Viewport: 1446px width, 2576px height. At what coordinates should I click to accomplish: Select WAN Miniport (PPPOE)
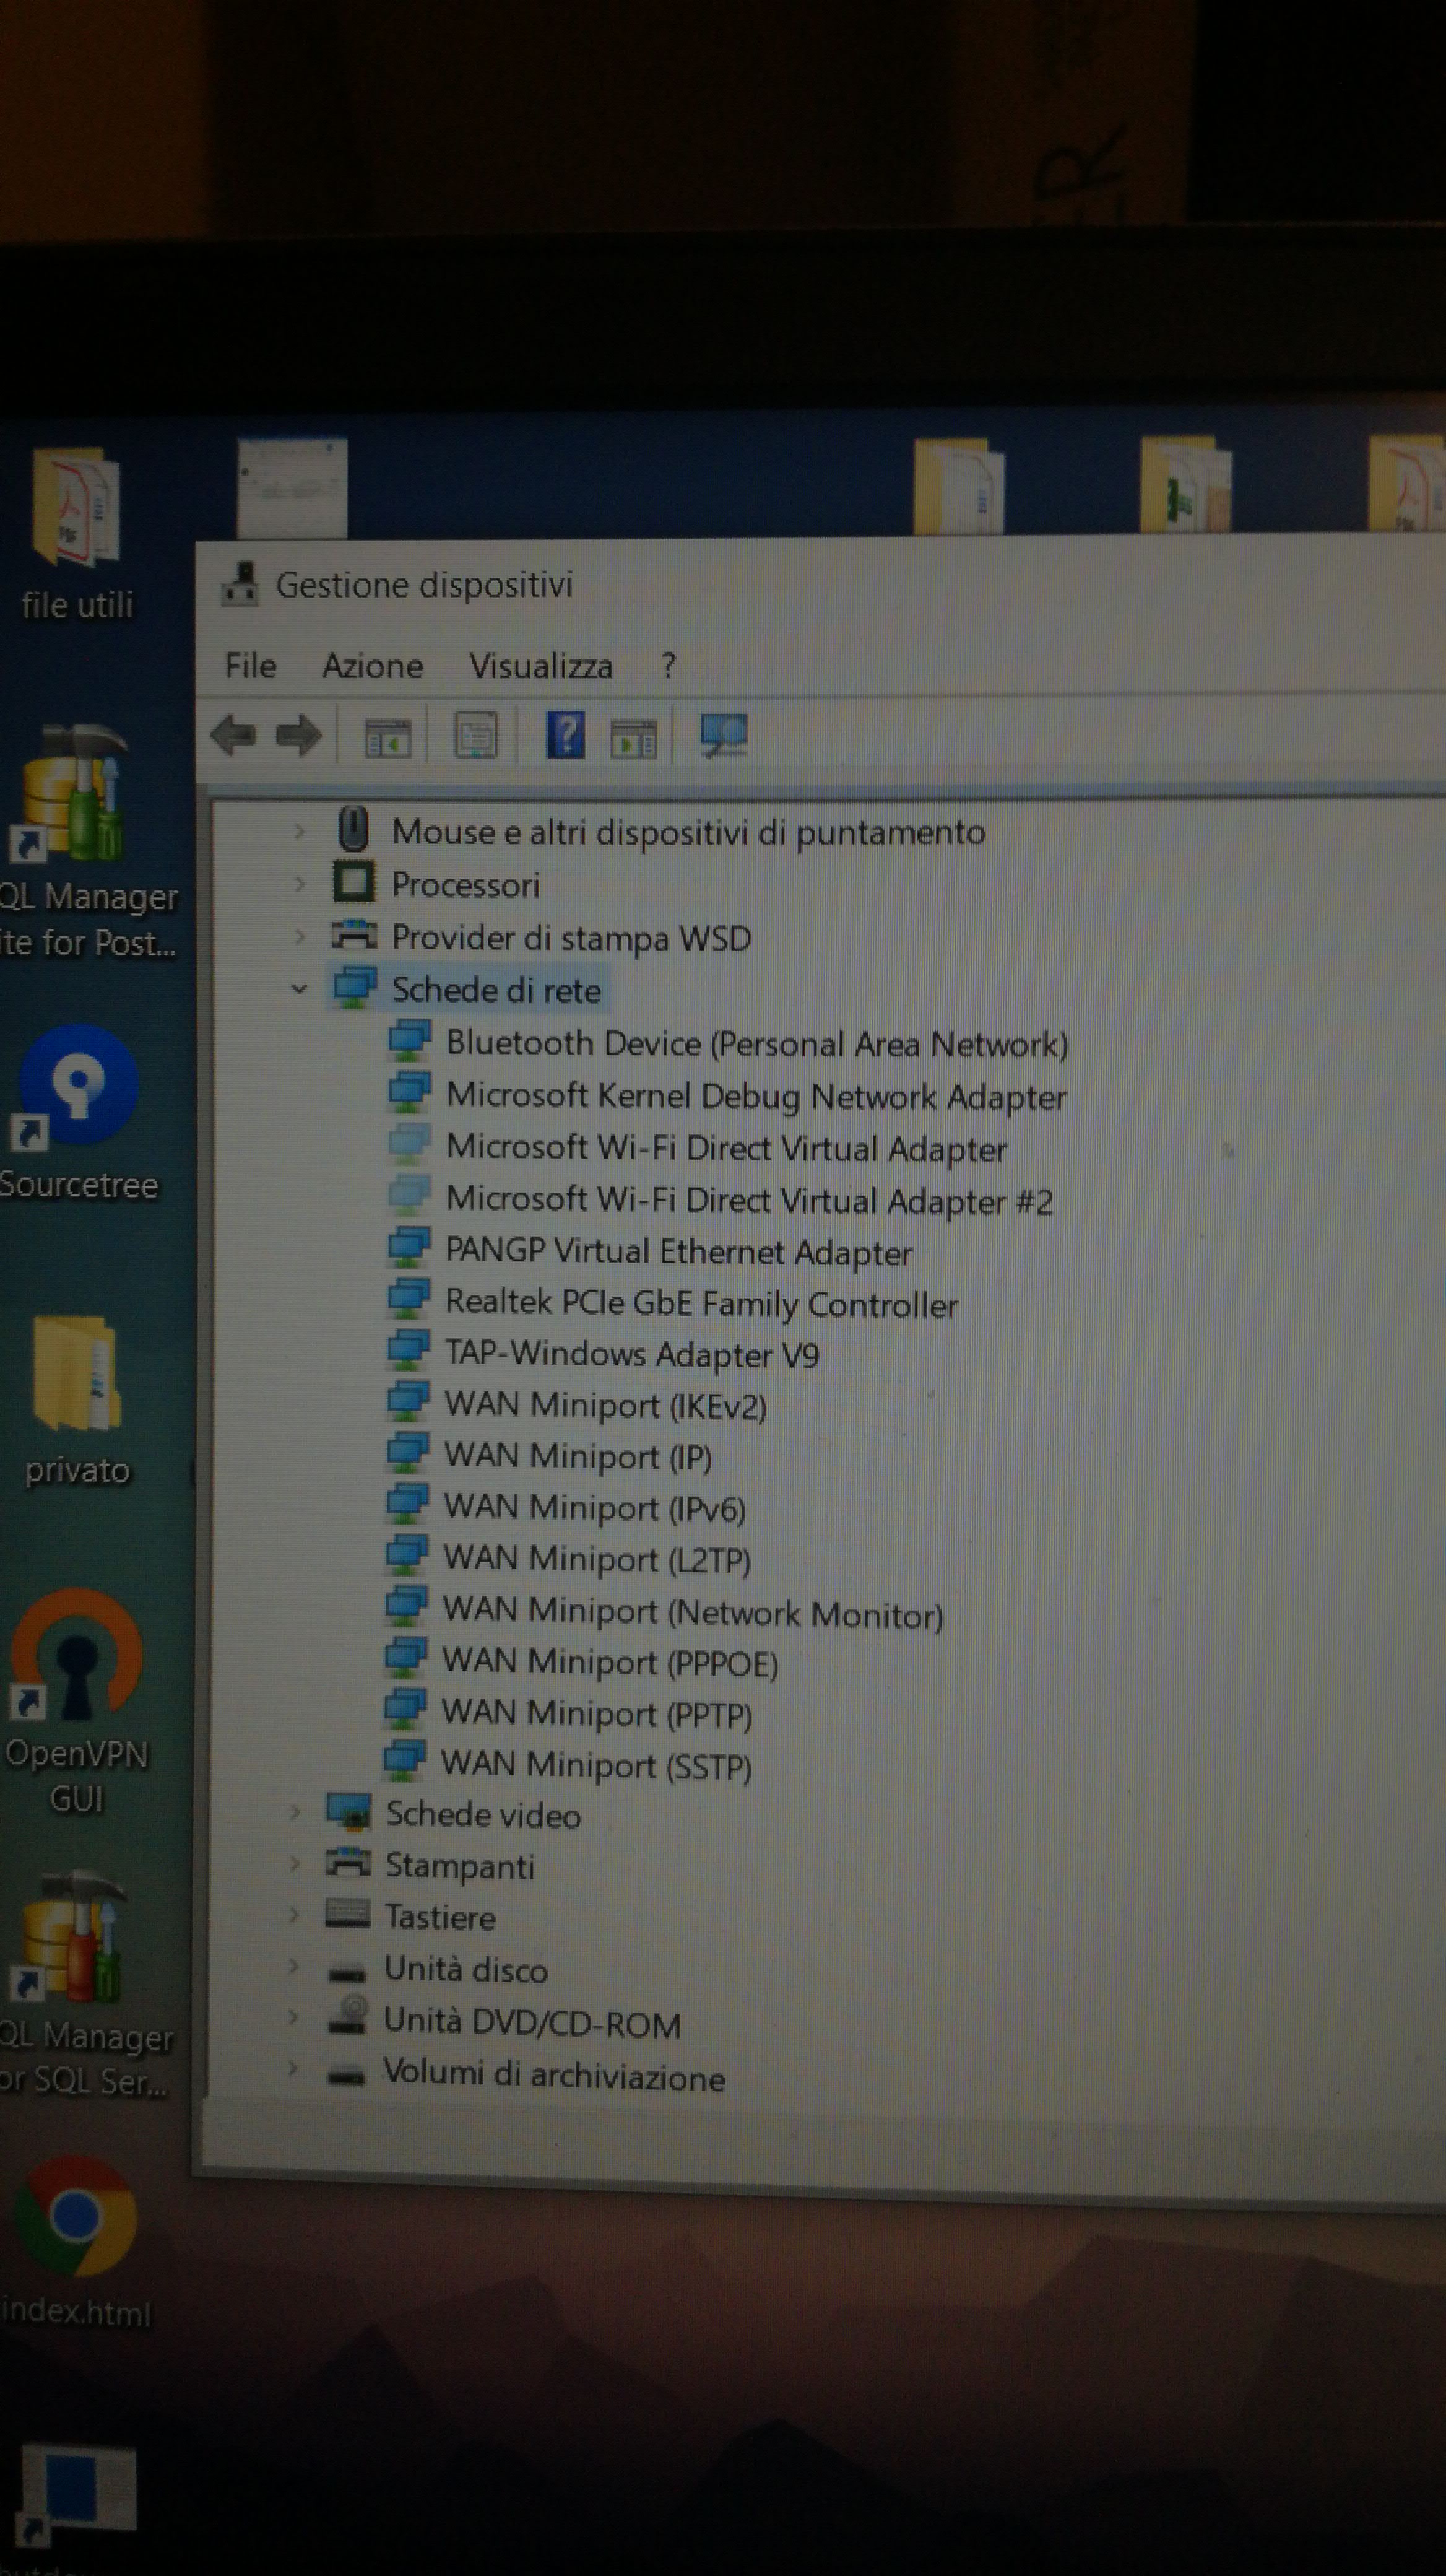click(x=610, y=1662)
